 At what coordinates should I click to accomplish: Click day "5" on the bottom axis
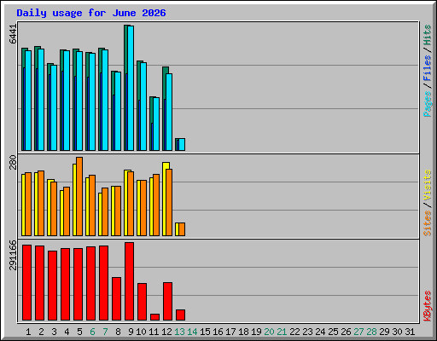[79, 332]
